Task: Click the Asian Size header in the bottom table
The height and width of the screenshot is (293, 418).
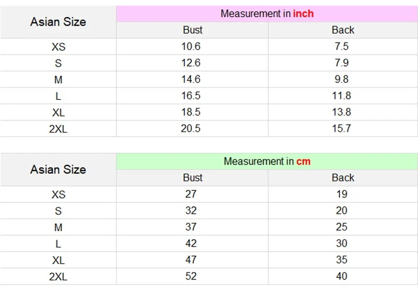Action: tap(58, 170)
